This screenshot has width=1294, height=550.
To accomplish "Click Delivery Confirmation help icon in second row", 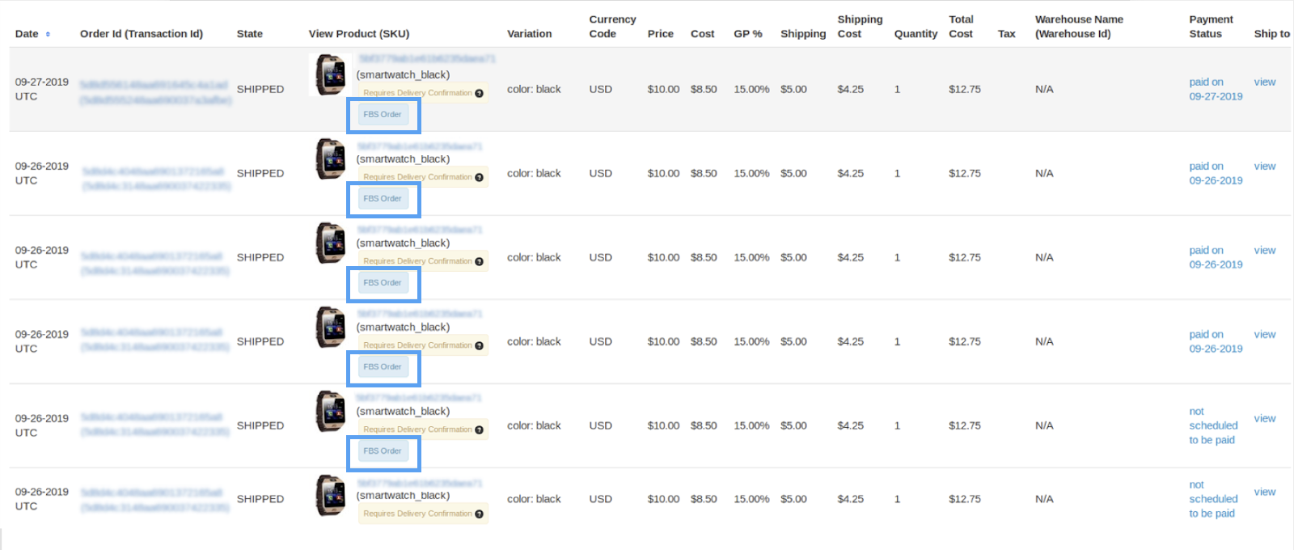I will pyautogui.click(x=479, y=177).
